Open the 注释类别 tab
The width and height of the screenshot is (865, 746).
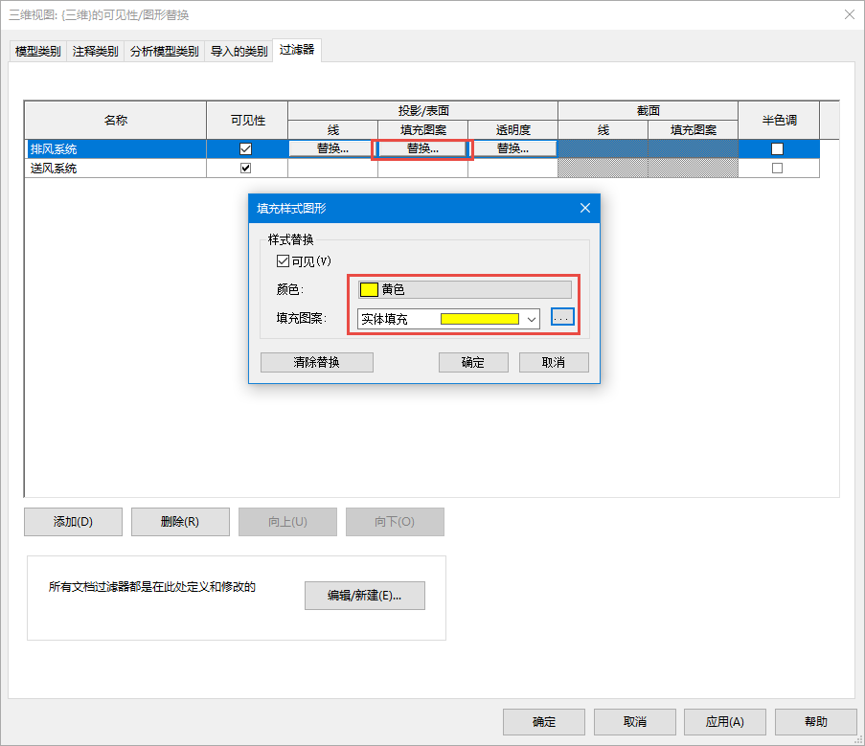[96, 52]
